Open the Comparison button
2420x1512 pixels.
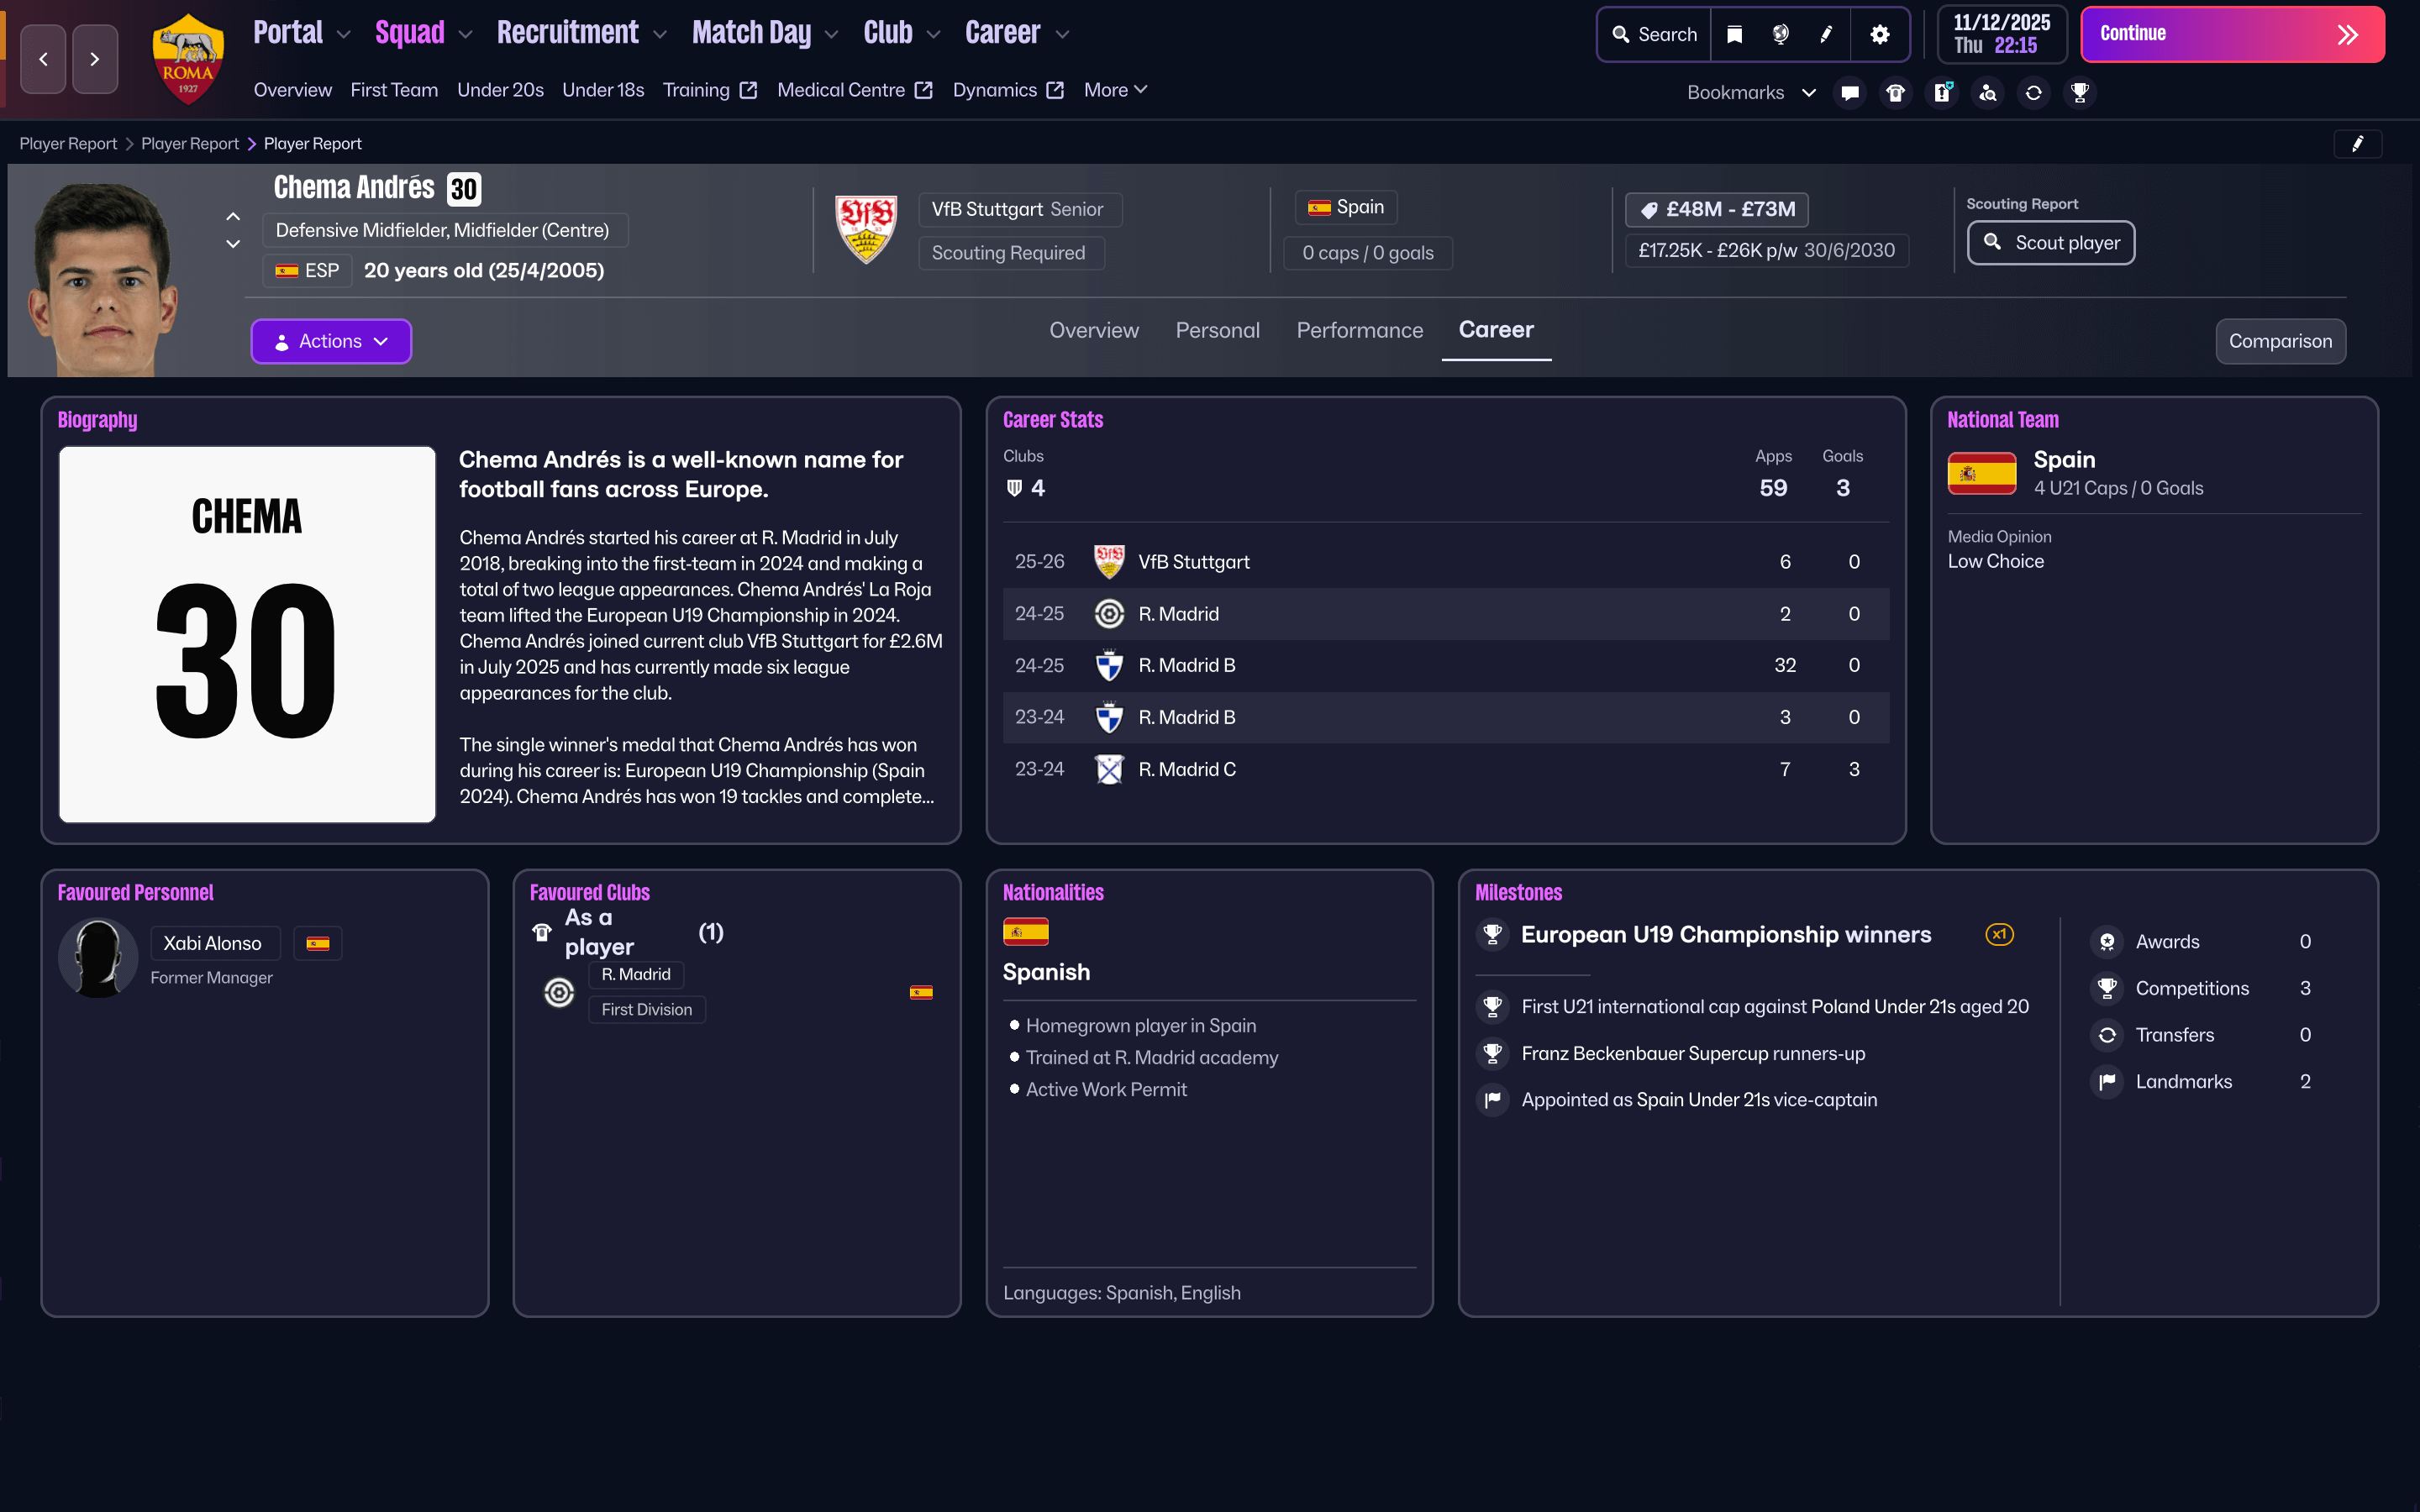coord(2280,341)
